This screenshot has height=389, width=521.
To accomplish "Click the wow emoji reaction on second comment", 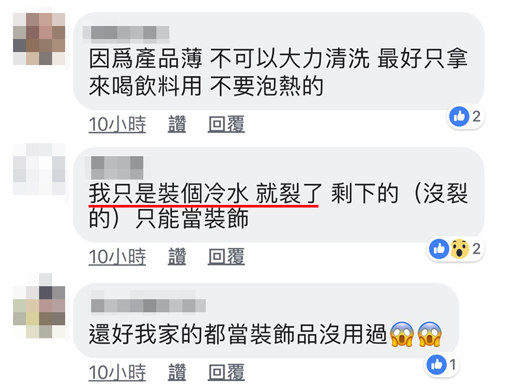I will click(x=460, y=248).
